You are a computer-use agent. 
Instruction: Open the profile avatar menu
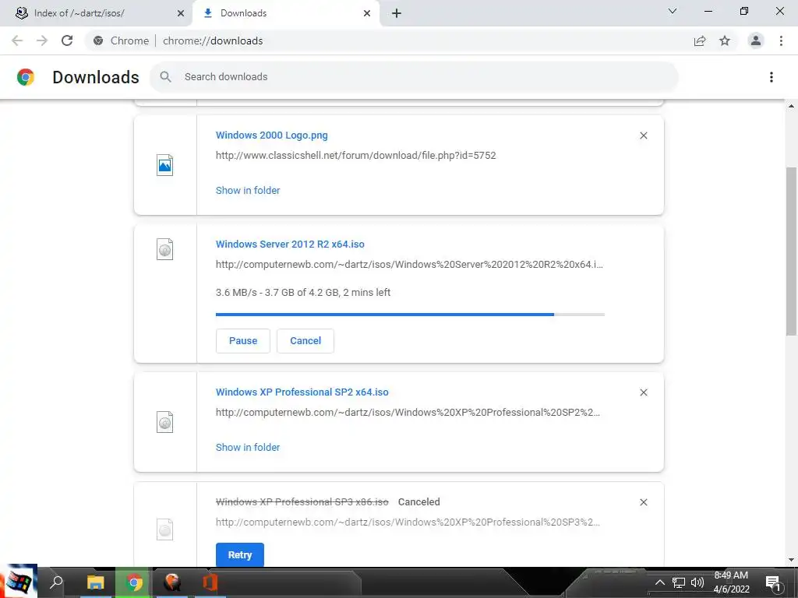click(x=756, y=40)
